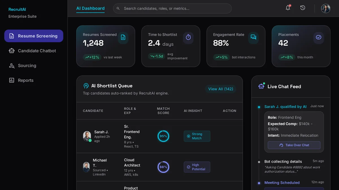This screenshot has width=339, height=190.
Task: Click the headset icon in Take Over Chat
Action: (281, 145)
